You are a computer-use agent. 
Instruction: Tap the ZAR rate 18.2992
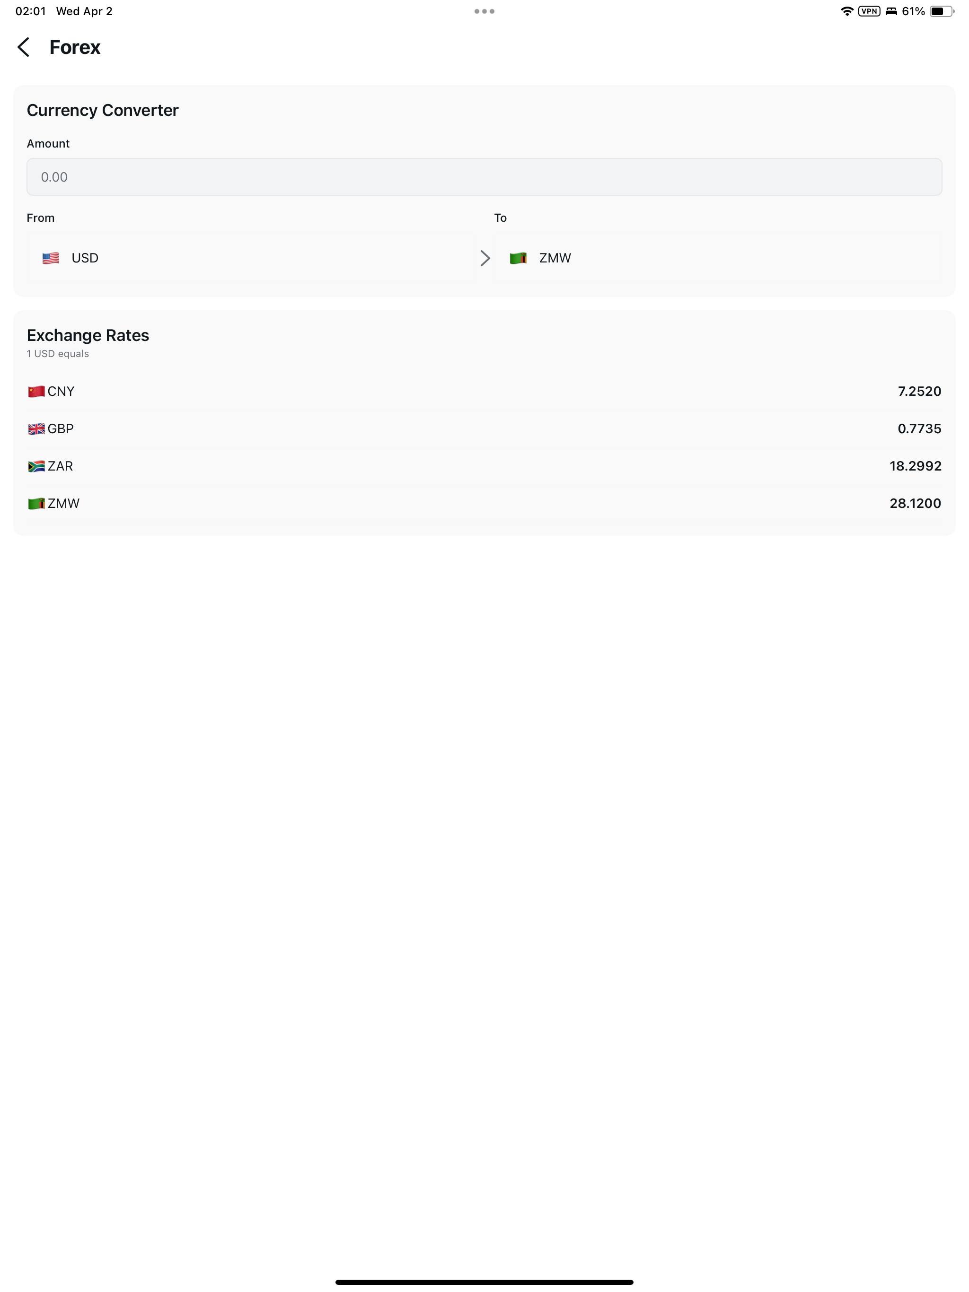[915, 466]
